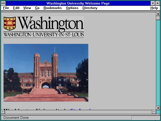Viewport: 161px width, 121px height.
Task: Open the View menu
Action: 27,8
